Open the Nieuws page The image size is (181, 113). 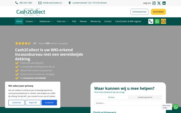(83, 21)
